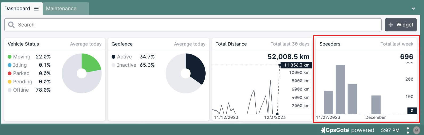Click the blue Idling legend dot
424x135 pixels.
[10, 65]
